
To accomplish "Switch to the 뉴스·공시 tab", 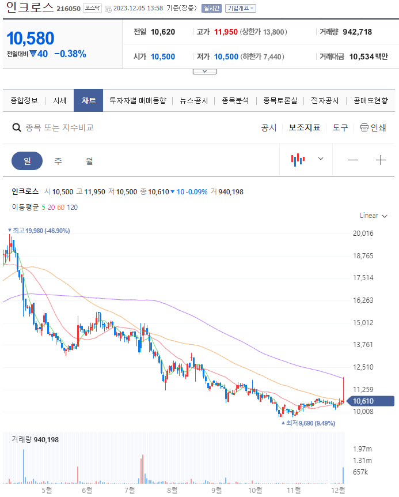I will 193,100.
